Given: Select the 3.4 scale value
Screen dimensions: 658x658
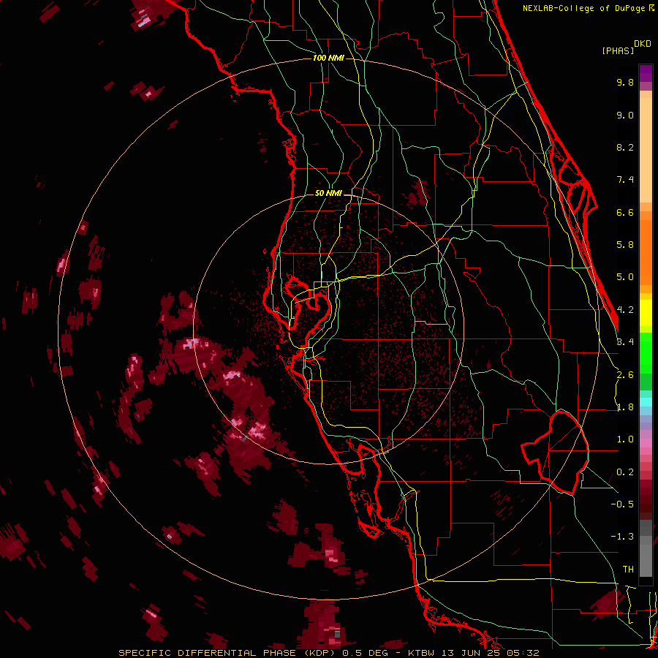Looking at the screenshot, I should click(x=625, y=342).
